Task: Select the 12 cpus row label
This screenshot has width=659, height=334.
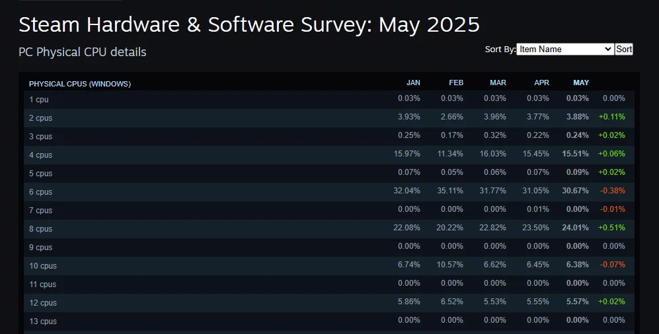Action: coord(43,303)
